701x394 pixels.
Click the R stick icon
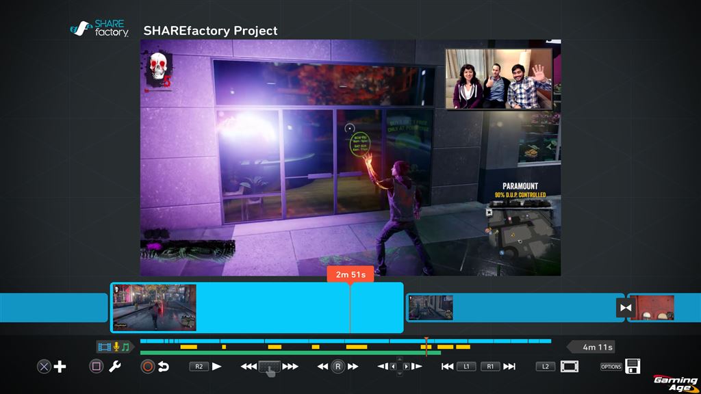click(338, 367)
